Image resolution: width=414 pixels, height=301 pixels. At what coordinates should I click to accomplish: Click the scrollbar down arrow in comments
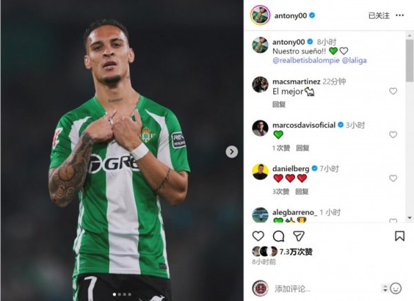pos(409,218)
